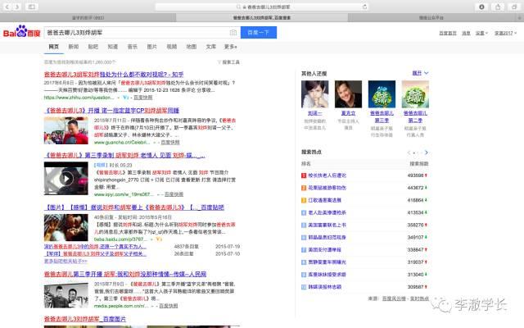Open the 消息 messages link
Image resolution: width=524 pixels, height=328 pixels.
click(x=466, y=33)
